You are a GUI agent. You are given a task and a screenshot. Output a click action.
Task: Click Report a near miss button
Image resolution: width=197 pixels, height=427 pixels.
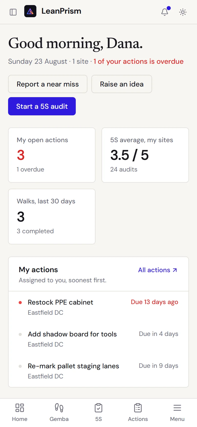click(48, 84)
